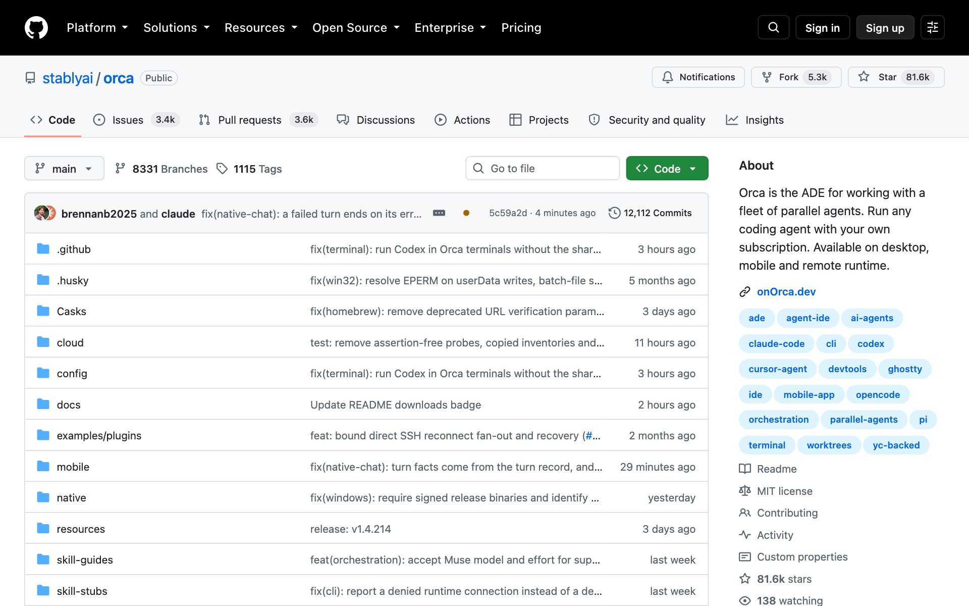This screenshot has height=606, width=969.
Task: Expand the Resources menu
Action: [x=261, y=28]
